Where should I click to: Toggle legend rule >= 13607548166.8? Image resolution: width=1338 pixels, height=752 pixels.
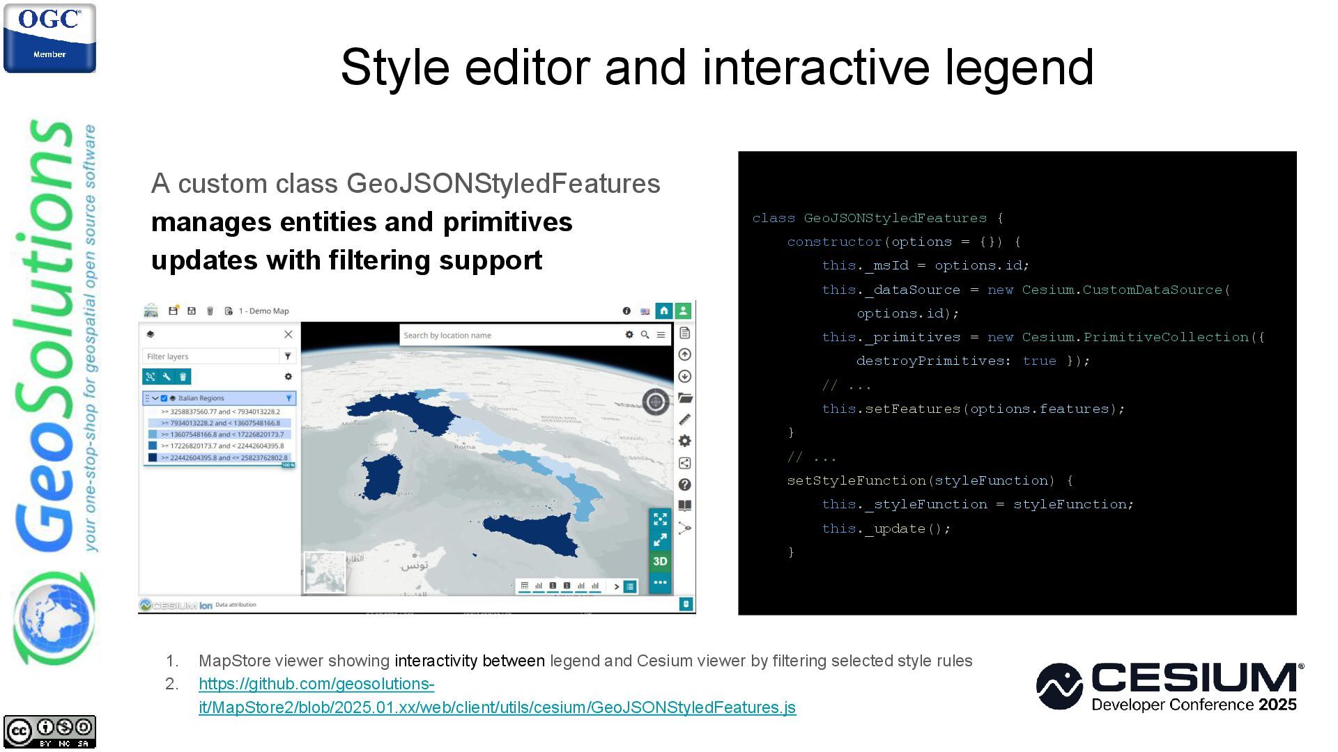[x=220, y=434]
